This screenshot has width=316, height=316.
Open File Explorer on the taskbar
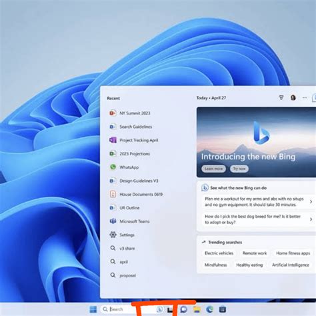(197, 309)
